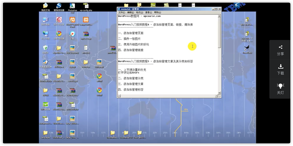Click the line '一、添加和管理页面'
The height and width of the screenshot is (146, 293).
coord(131,33)
